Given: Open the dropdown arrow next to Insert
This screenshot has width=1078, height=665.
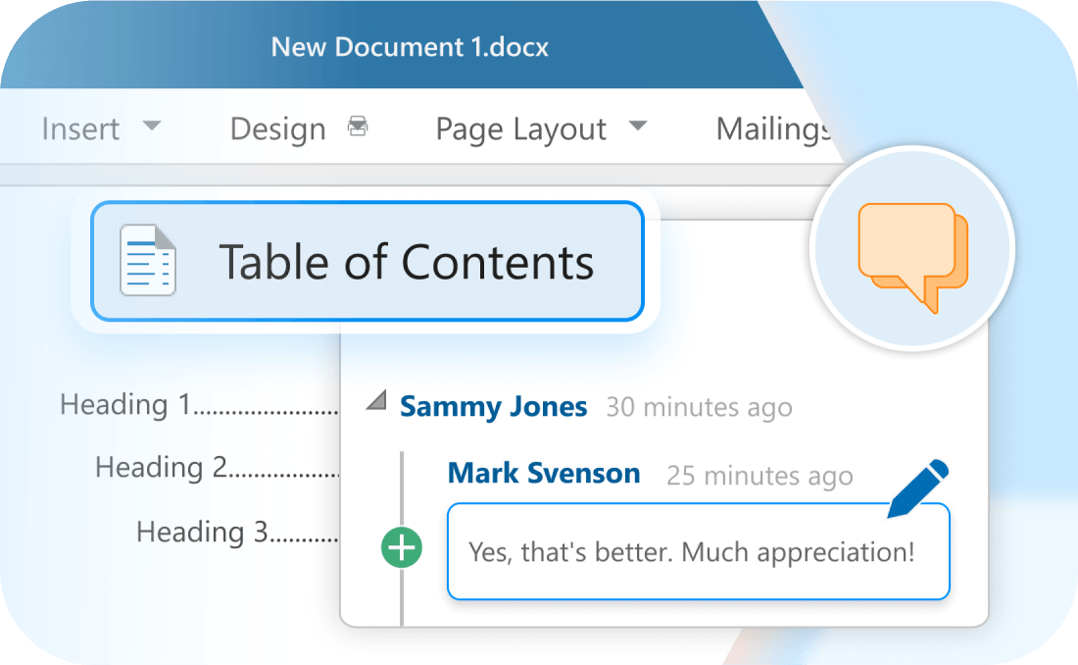Looking at the screenshot, I should [151, 127].
